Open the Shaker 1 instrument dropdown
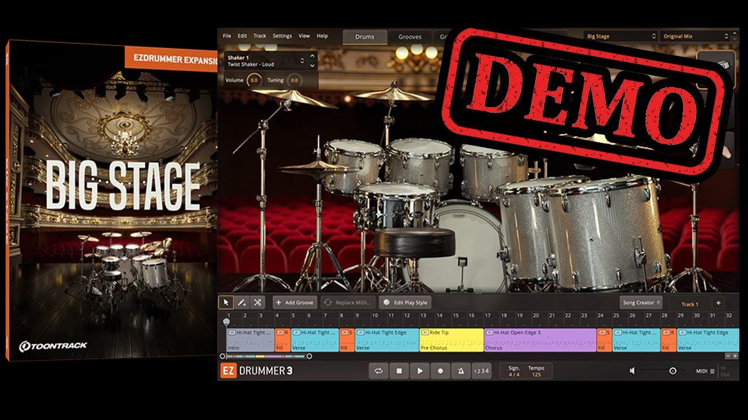Image resolution: width=748 pixels, height=420 pixels. tap(265, 61)
